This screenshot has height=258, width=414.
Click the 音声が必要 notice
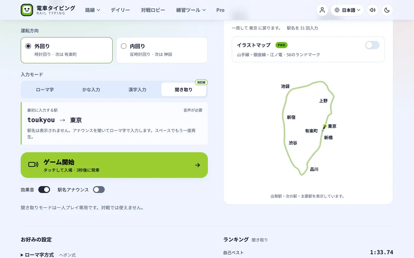pos(193,110)
